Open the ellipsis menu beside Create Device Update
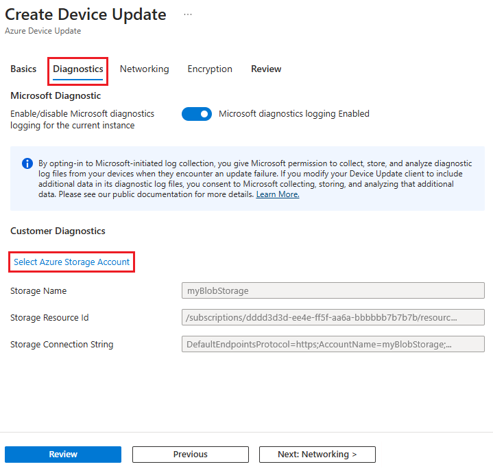493x471 pixels. tap(188, 14)
